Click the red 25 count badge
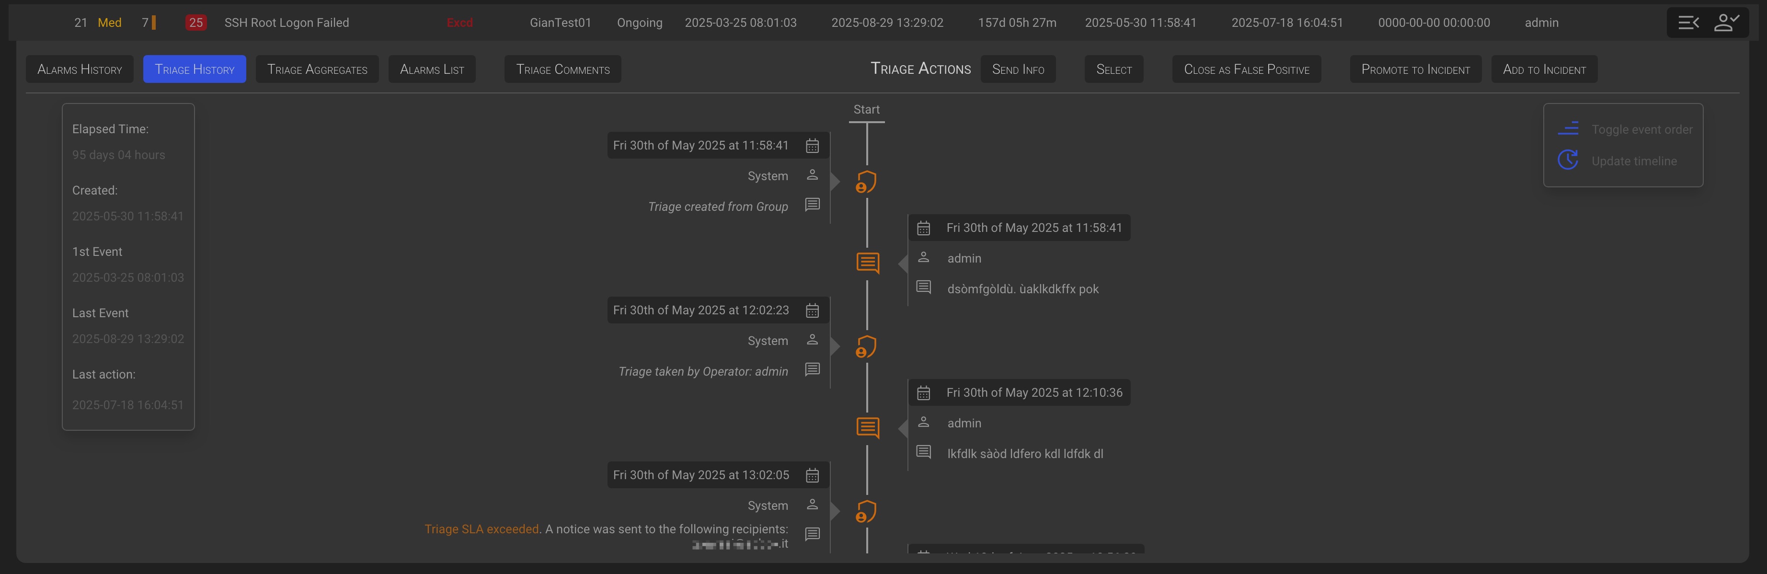The height and width of the screenshot is (574, 1767). coord(196,23)
